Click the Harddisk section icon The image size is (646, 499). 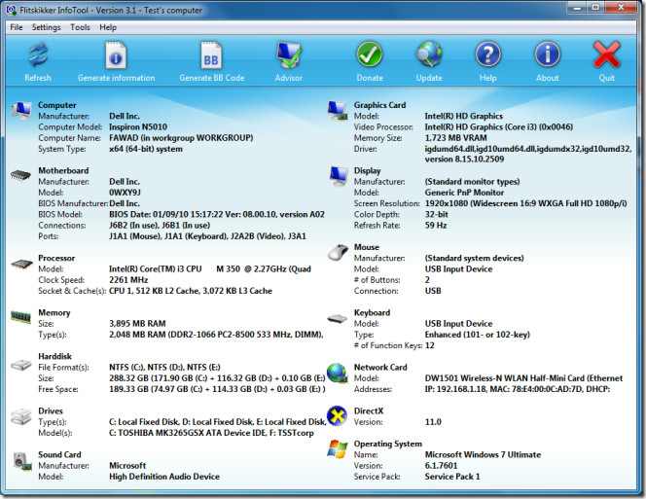click(21, 364)
